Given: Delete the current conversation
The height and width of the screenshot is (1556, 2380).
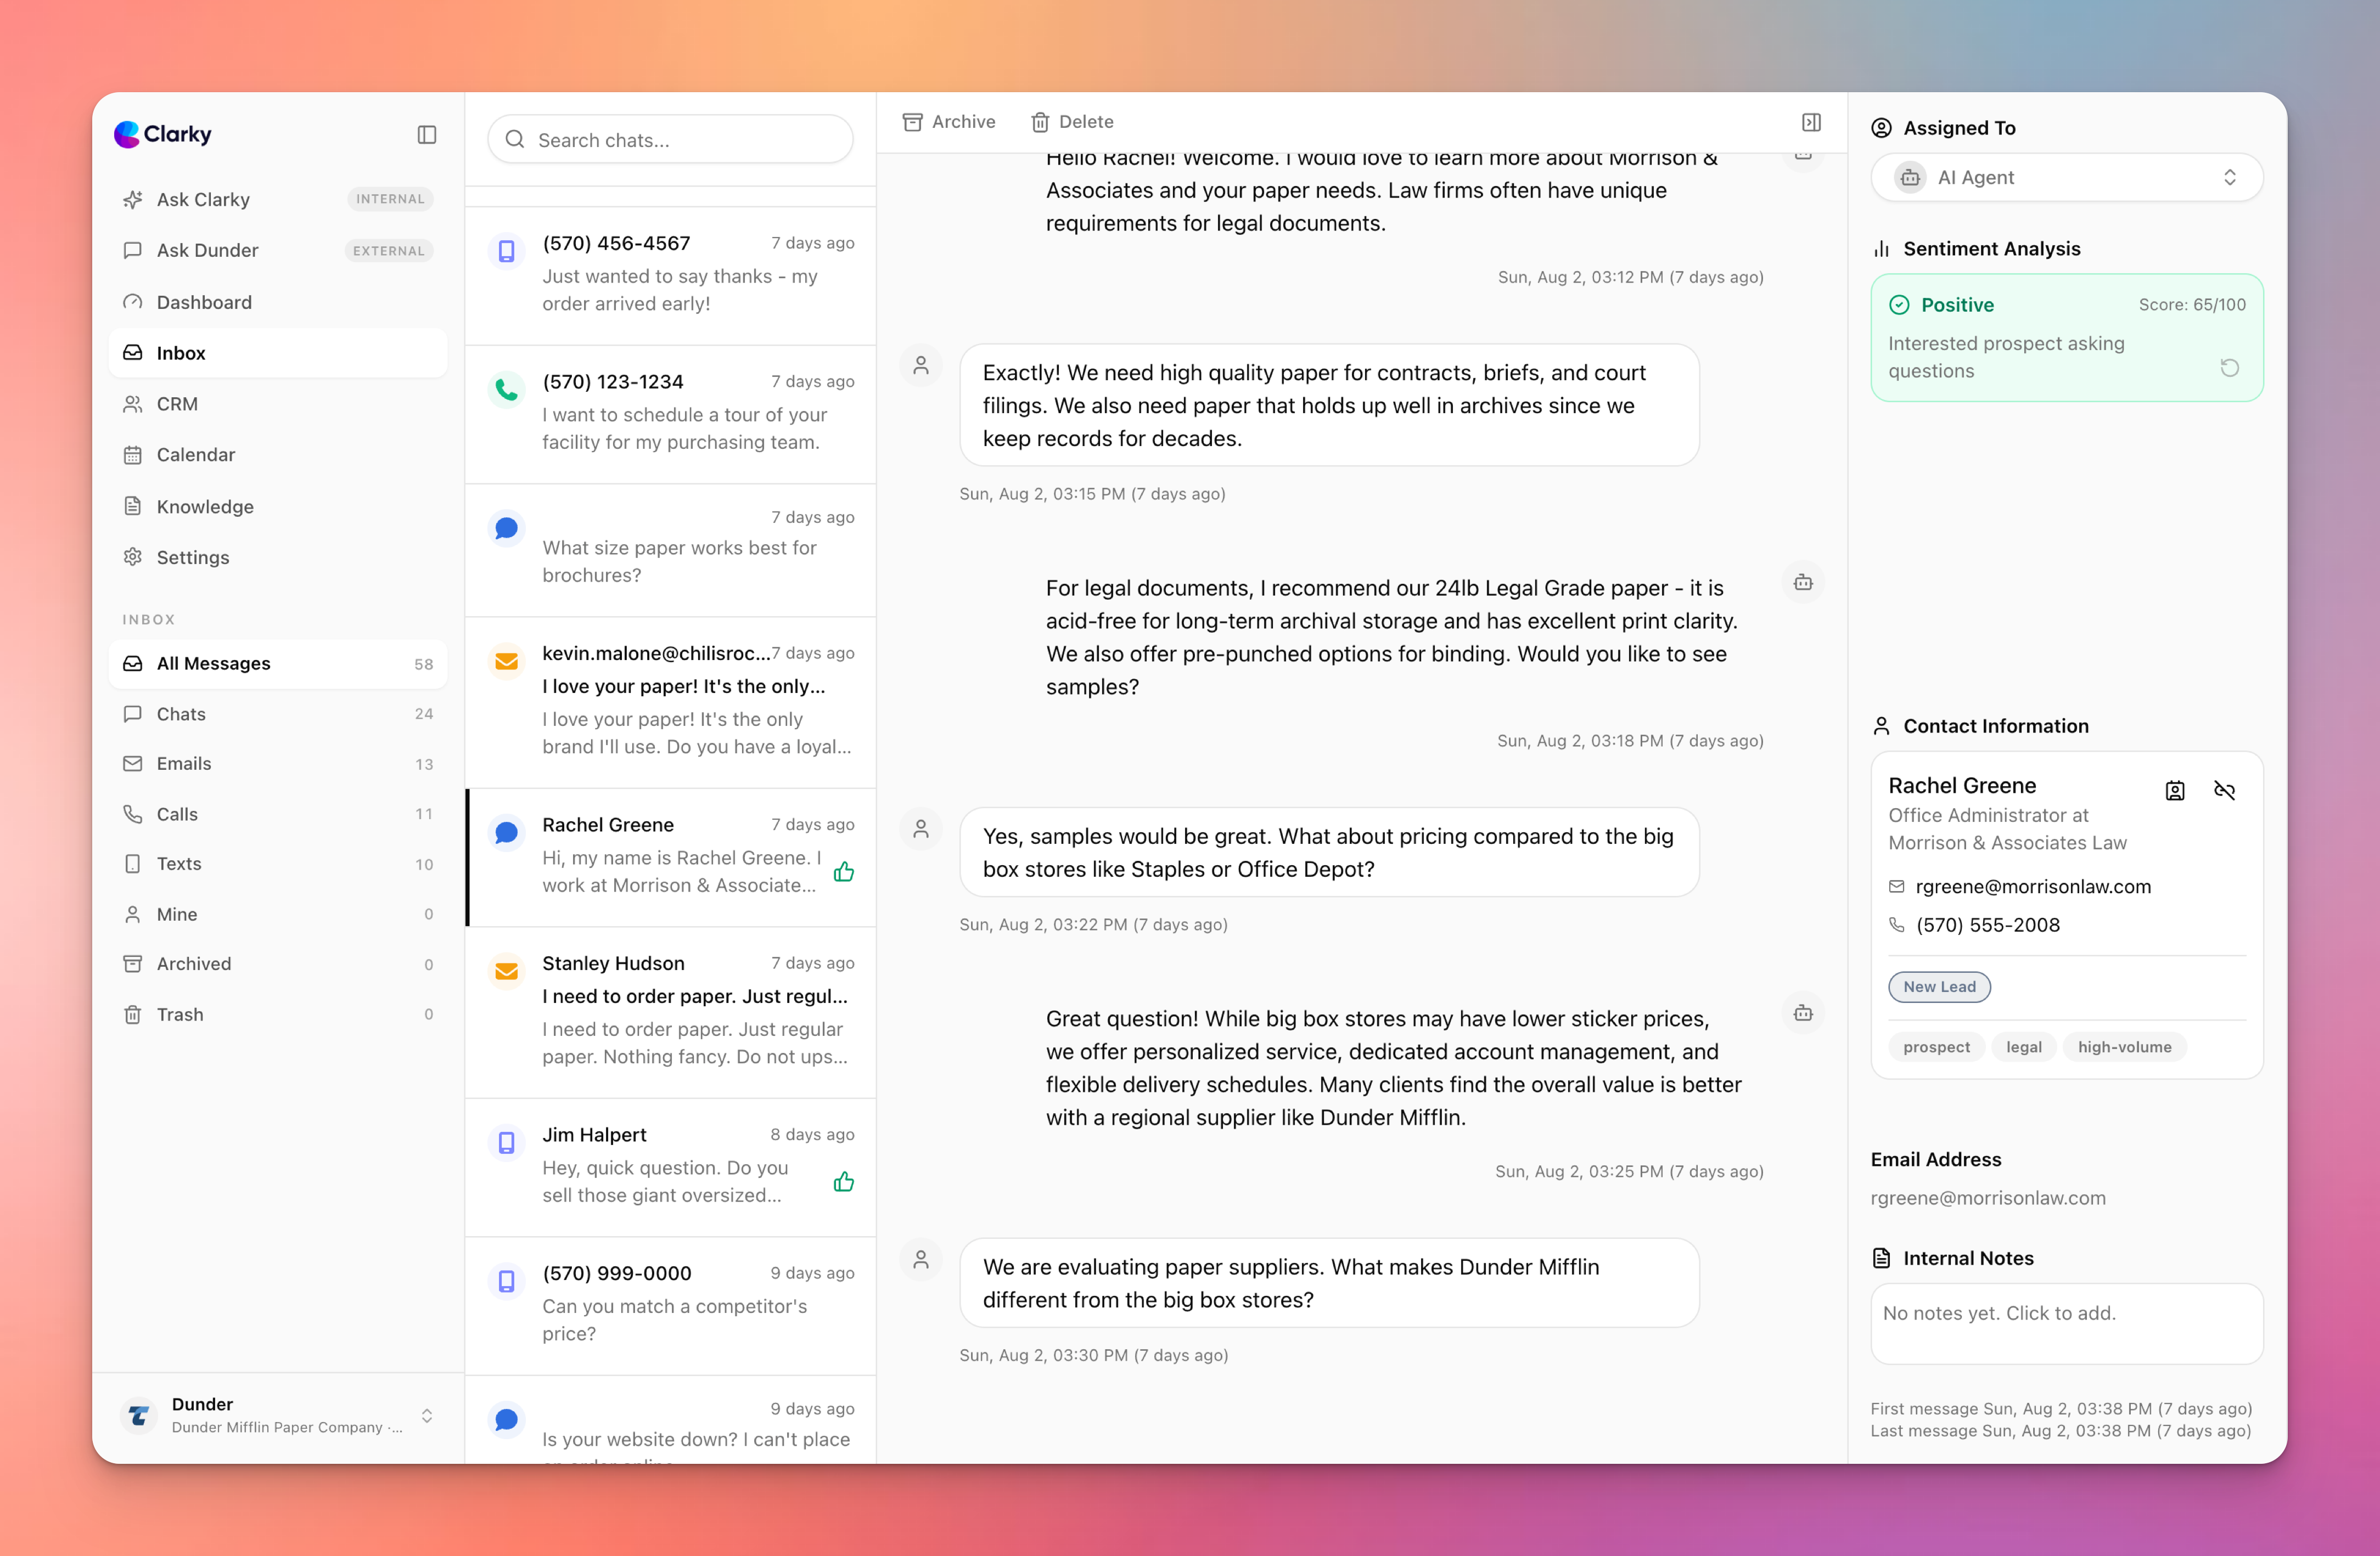Looking at the screenshot, I should (x=1071, y=122).
